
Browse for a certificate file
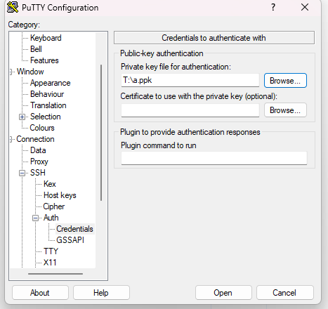285,110
